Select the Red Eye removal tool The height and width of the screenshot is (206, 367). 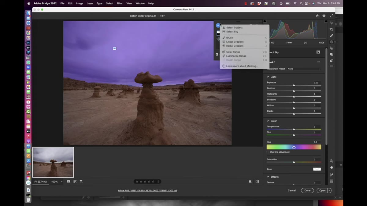332,48
